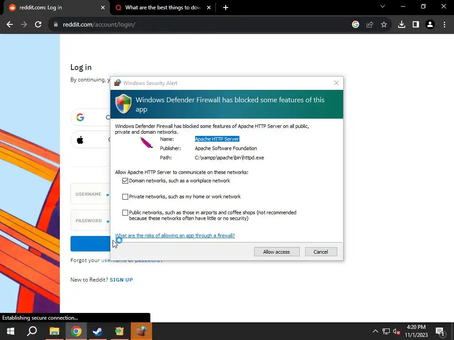
Task: Open Chrome's three-dot menu
Action: [444, 25]
